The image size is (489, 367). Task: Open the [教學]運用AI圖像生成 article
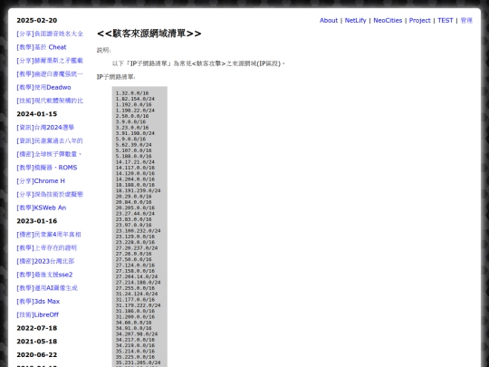(47, 288)
